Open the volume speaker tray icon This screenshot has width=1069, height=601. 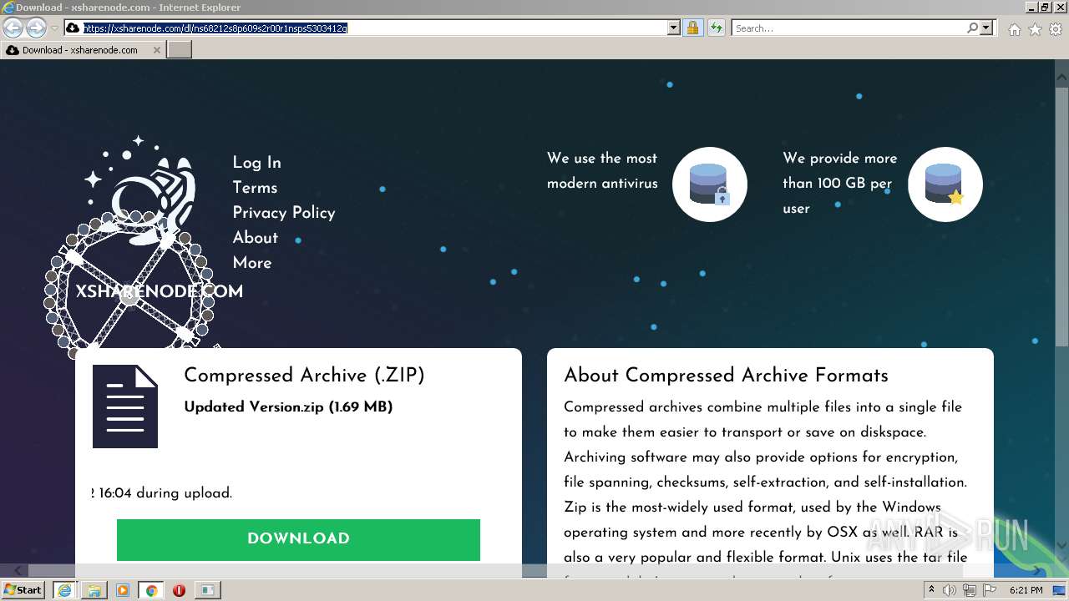949,590
